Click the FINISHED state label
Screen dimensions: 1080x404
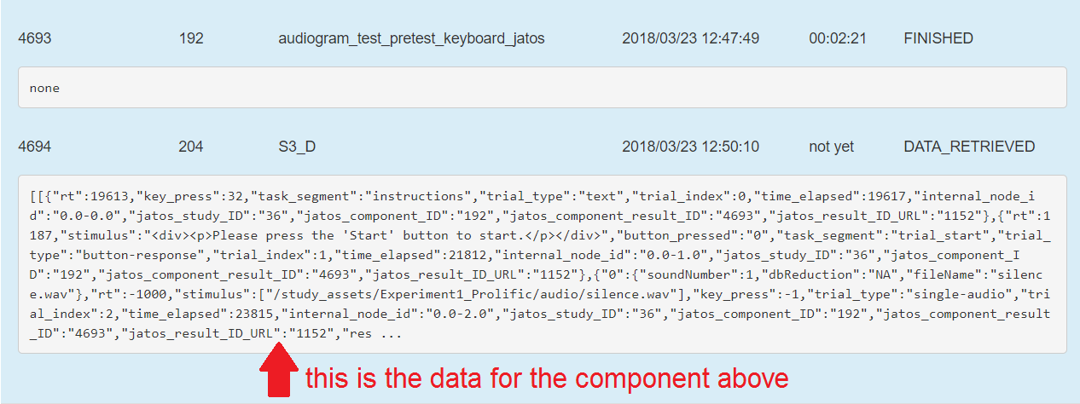pyautogui.click(x=938, y=38)
